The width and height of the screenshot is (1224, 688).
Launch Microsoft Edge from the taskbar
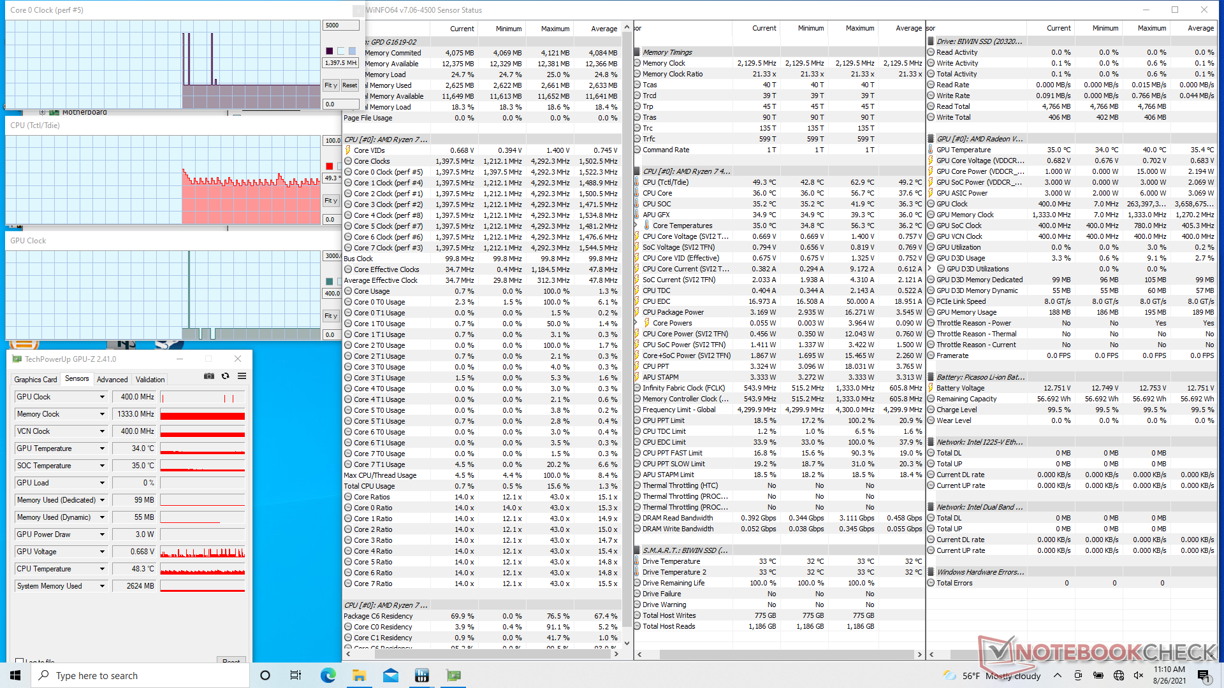click(x=328, y=675)
